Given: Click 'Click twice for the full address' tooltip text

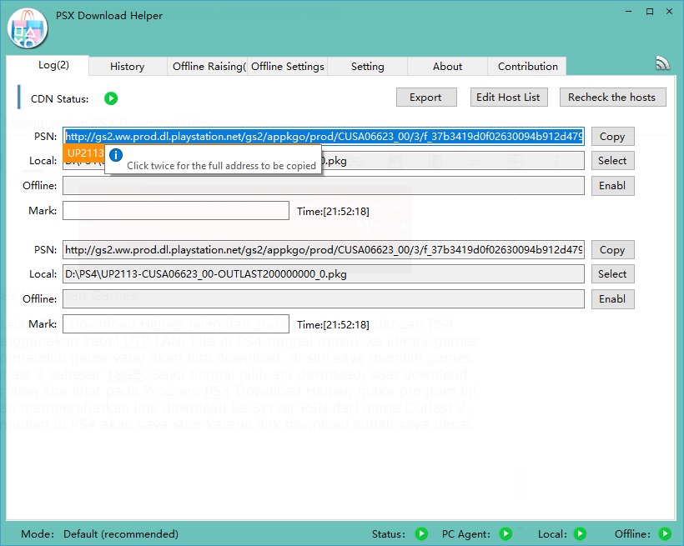Looking at the screenshot, I should [x=221, y=166].
